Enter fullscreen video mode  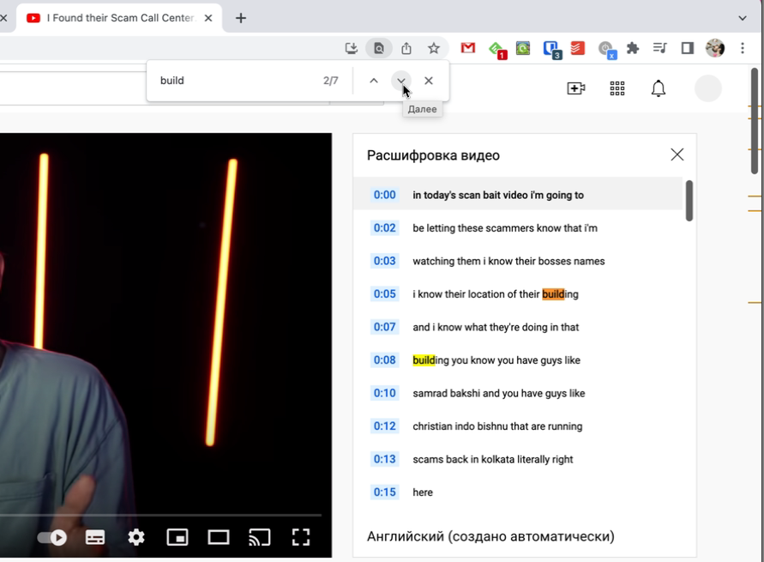(301, 538)
